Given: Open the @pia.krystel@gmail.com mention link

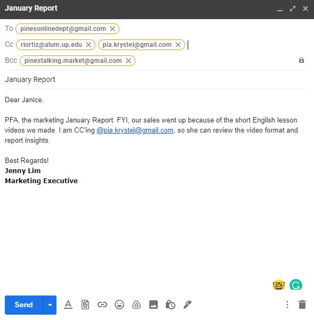Looking at the screenshot, I should (135, 130).
